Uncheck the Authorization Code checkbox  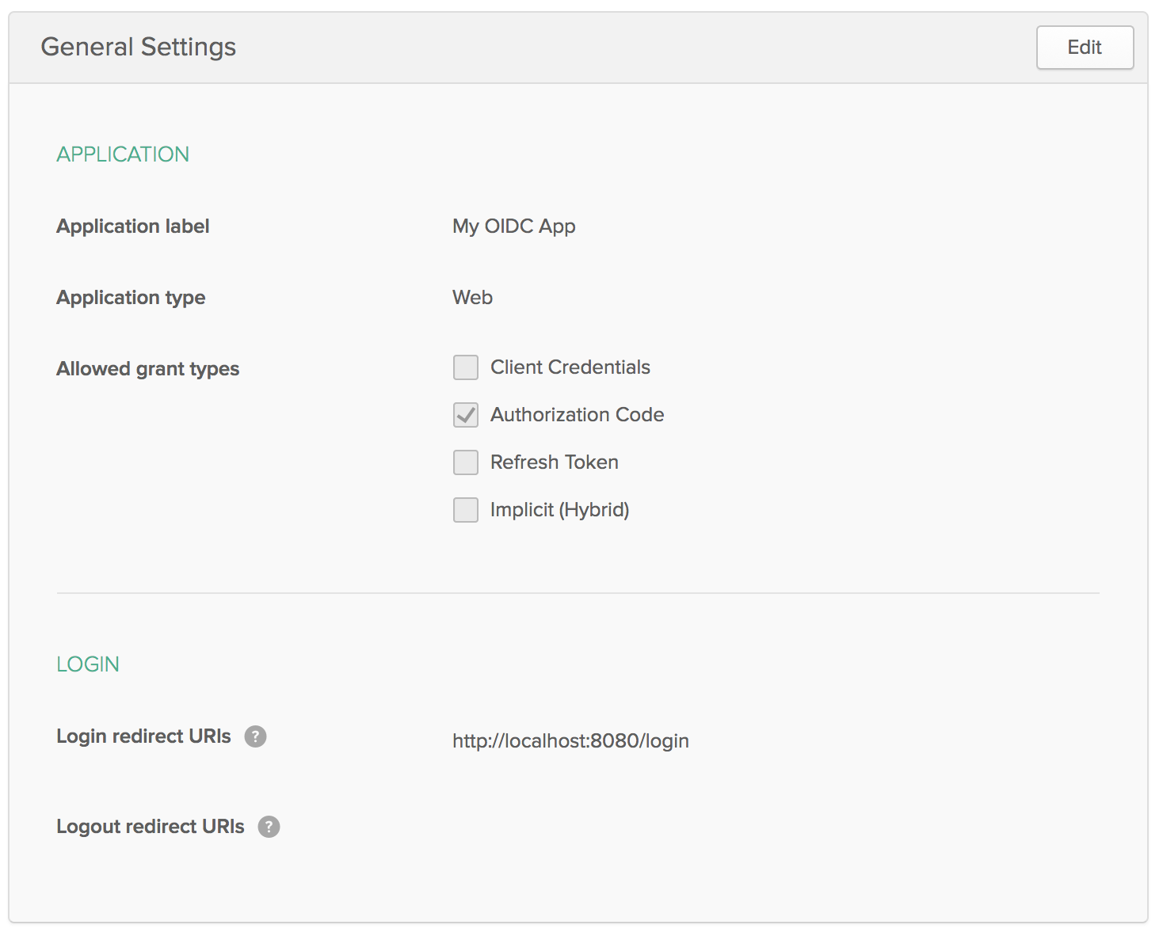(x=466, y=415)
